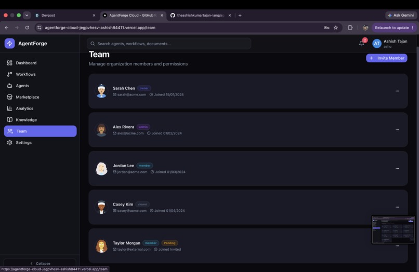Focus the search agents, workflows, documents field
Image resolution: width=419 pixels, height=272 pixels.
(169, 44)
